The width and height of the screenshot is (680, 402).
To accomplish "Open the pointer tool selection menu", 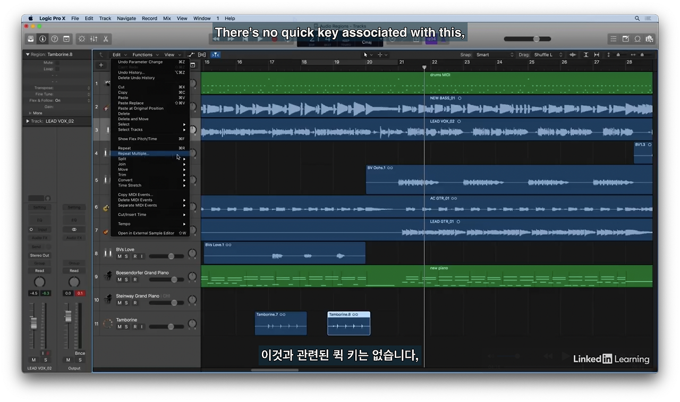I will [x=368, y=55].
